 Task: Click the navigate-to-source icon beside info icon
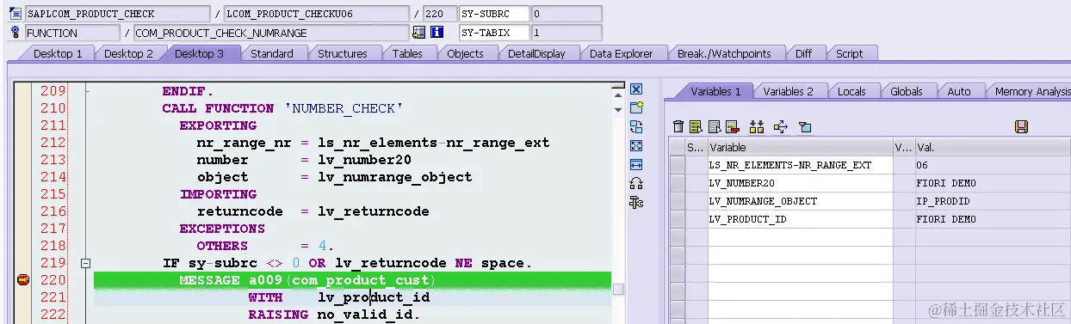419,33
